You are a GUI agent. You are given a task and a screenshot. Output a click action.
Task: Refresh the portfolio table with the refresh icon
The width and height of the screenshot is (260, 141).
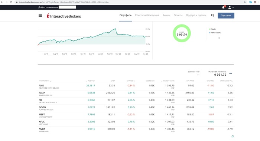tap(233, 136)
